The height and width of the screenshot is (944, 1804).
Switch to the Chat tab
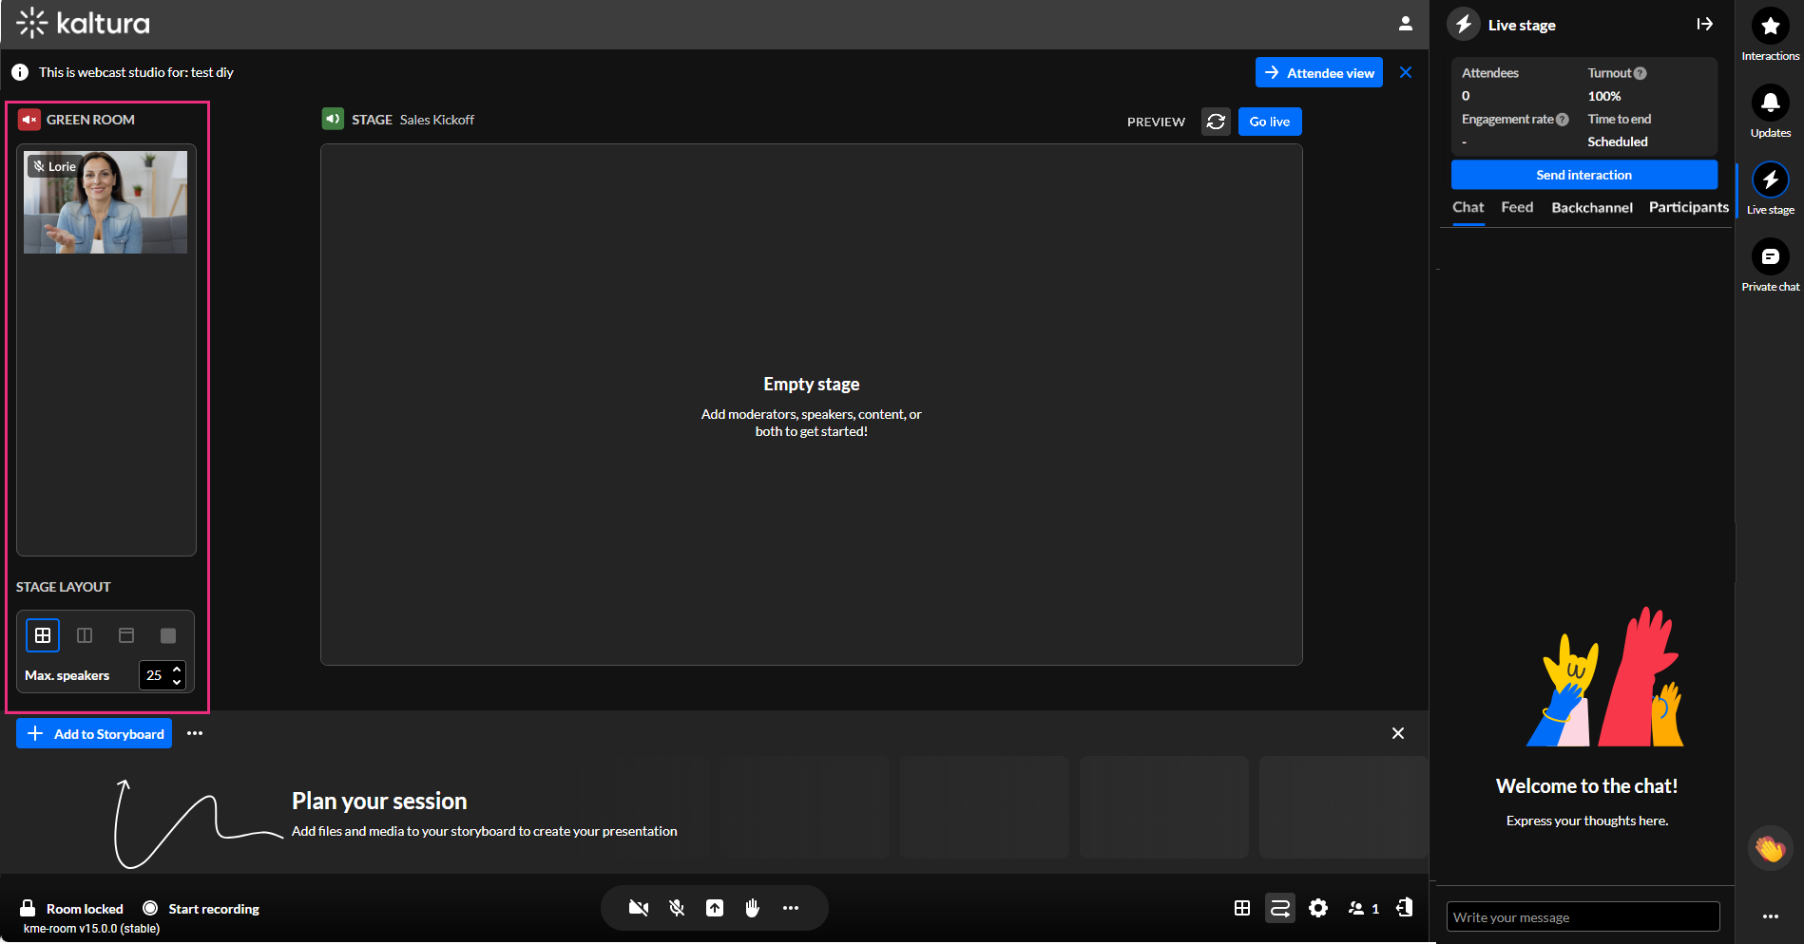point(1468,207)
